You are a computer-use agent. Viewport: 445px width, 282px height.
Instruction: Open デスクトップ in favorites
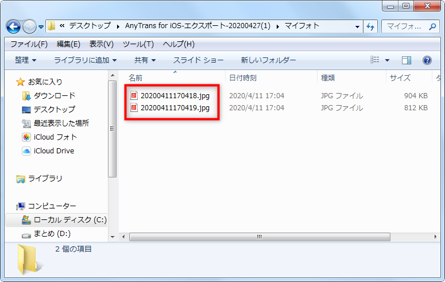pos(54,109)
